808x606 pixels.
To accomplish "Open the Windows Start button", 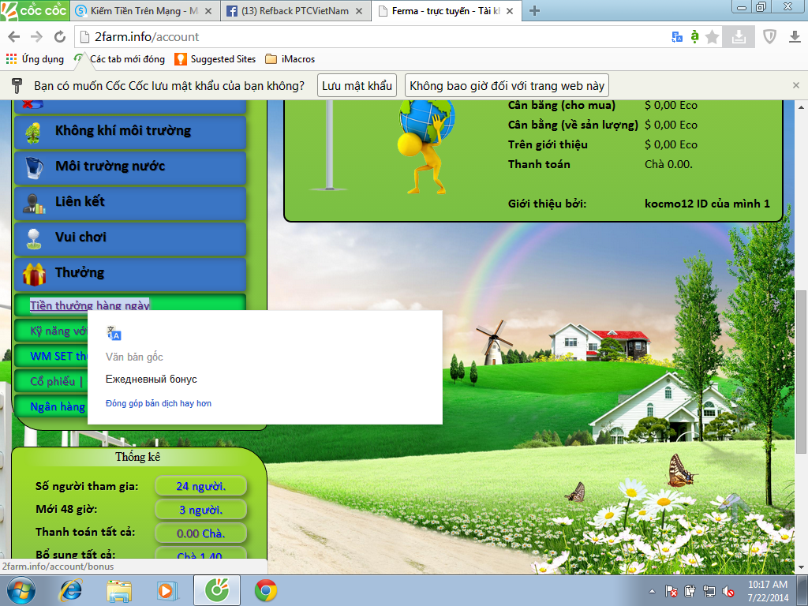I will 21,590.
